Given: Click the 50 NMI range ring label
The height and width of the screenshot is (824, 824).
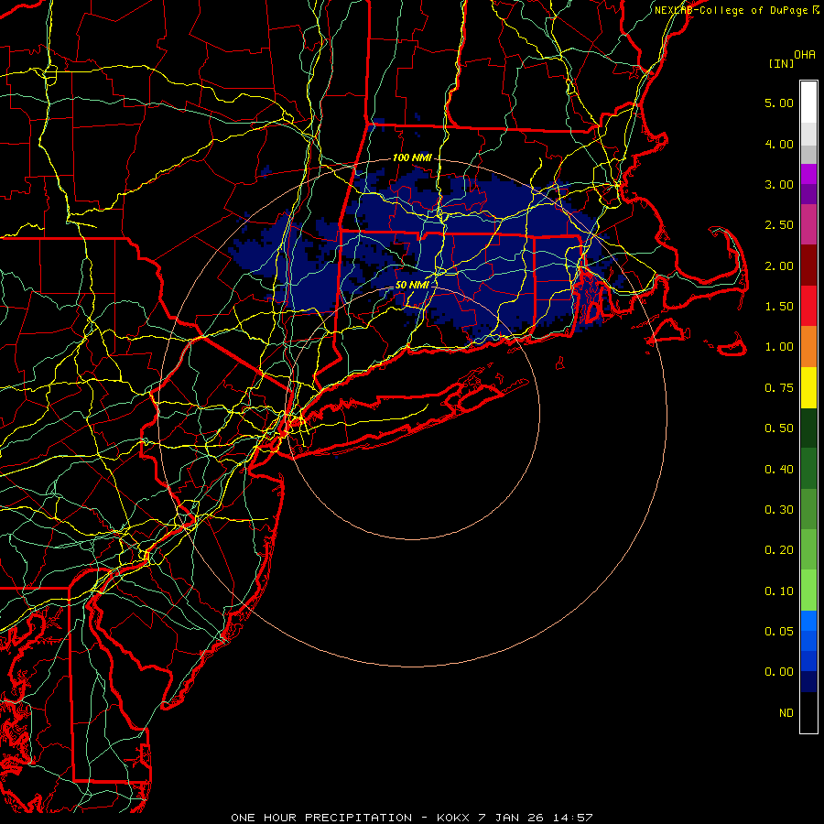Looking at the screenshot, I should pos(412,285).
